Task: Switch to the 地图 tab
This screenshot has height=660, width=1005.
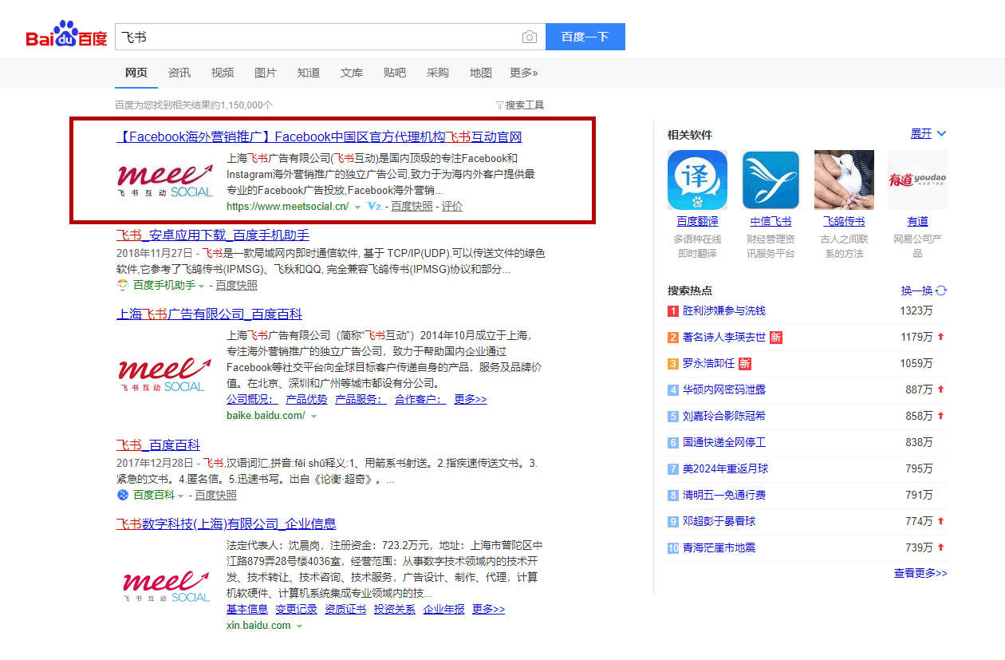Action: [481, 73]
